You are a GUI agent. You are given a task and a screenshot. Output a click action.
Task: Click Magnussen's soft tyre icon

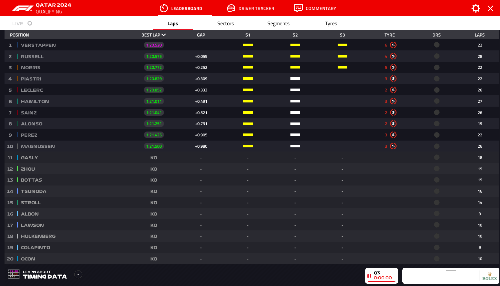393,146
